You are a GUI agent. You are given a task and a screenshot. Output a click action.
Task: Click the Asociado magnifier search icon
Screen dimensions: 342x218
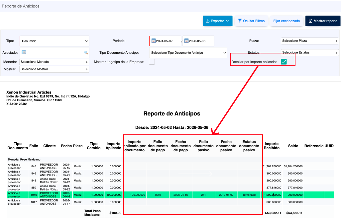pyautogui.click(x=86, y=52)
